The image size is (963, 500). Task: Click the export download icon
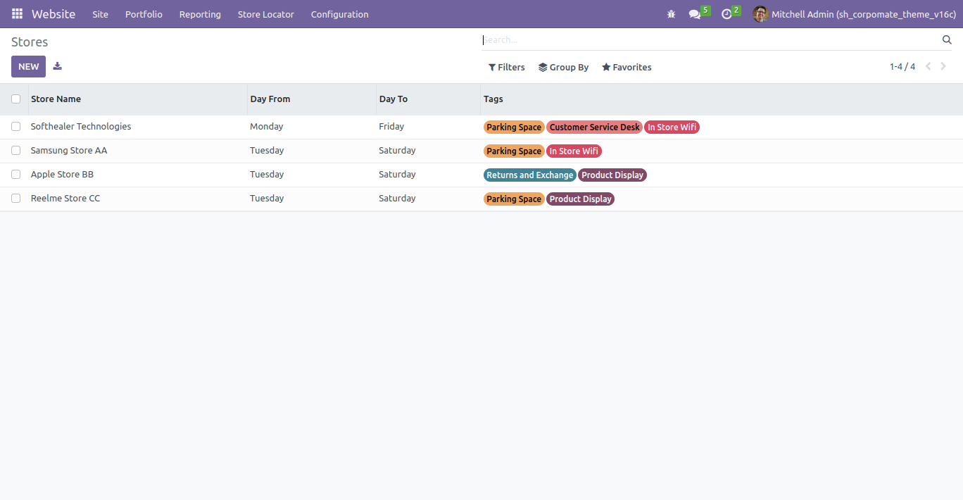tap(58, 66)
